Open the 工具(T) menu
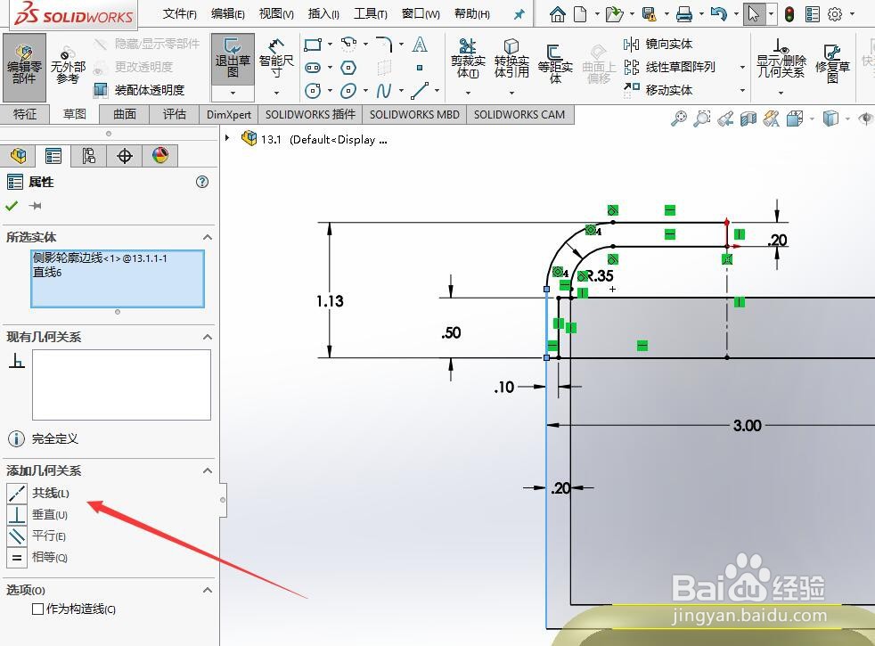This screenshot has height=646, width=875. tap(371, 14)
